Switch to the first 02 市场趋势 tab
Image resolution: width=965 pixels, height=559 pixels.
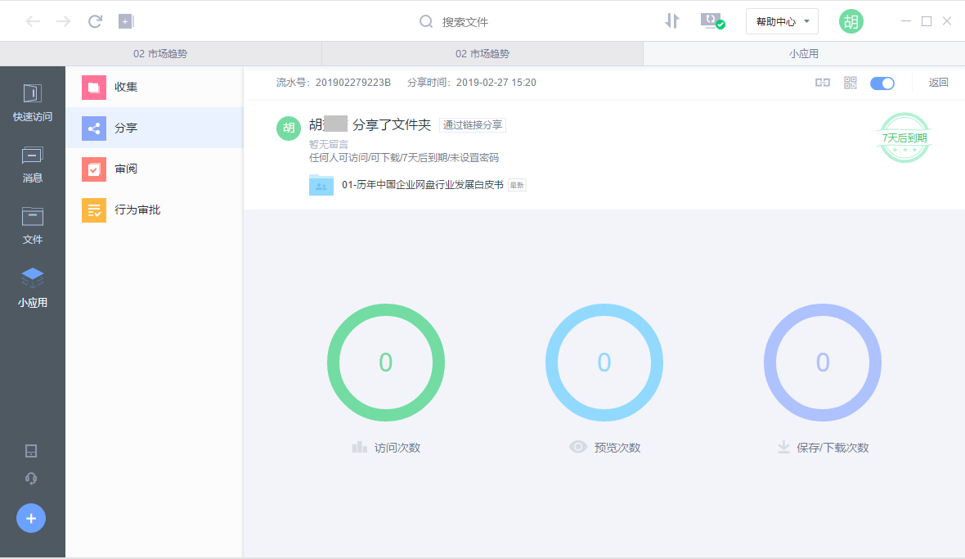[159, 52]
